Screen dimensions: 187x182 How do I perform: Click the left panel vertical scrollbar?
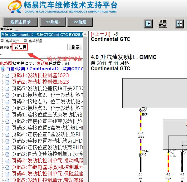pyautogui.click(x=86, y=101)
